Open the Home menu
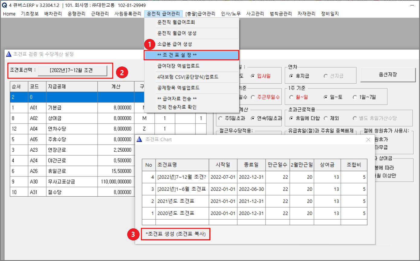420x261 pixels. point(9,14)
